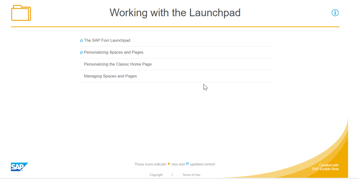
Task: Open the Terms of Use link
Action: [x=191, y=175]
